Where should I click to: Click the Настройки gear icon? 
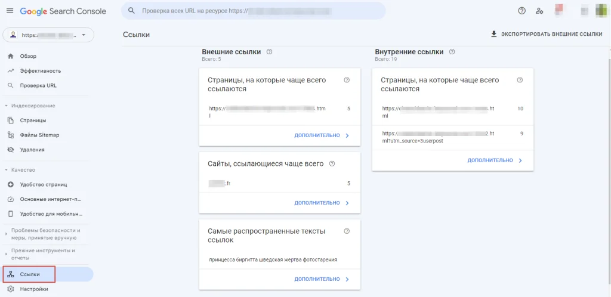pos(11,289)
